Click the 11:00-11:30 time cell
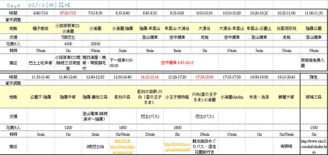328x155 pixels. pyautogui.click(x=314, y=13)
